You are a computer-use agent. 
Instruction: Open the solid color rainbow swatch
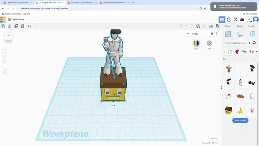pos(196,43)
